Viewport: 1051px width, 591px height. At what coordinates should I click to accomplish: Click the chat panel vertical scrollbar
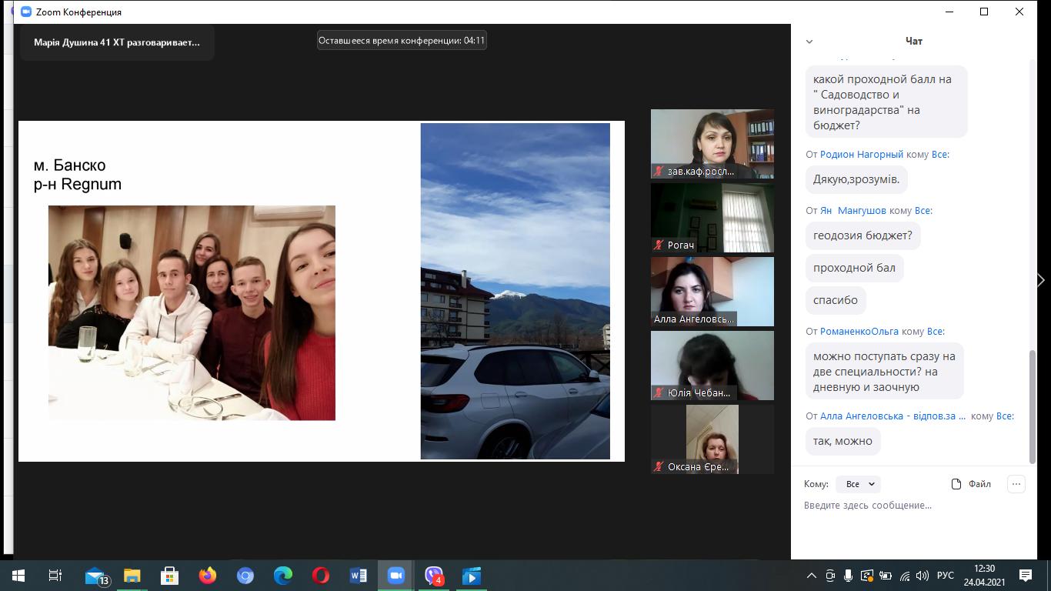tap(1033, 406)
